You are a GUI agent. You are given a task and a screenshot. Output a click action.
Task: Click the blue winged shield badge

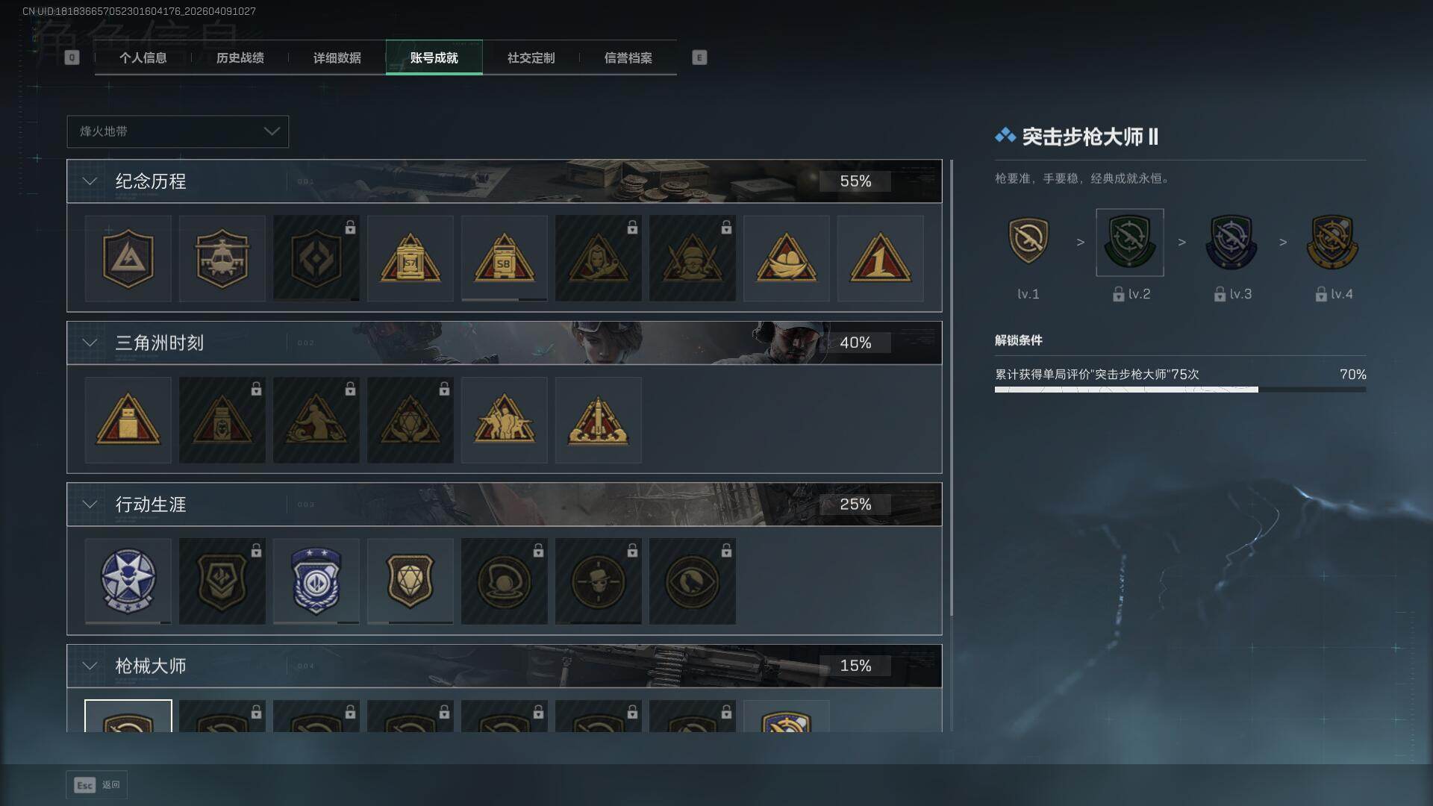coord(316,581)
